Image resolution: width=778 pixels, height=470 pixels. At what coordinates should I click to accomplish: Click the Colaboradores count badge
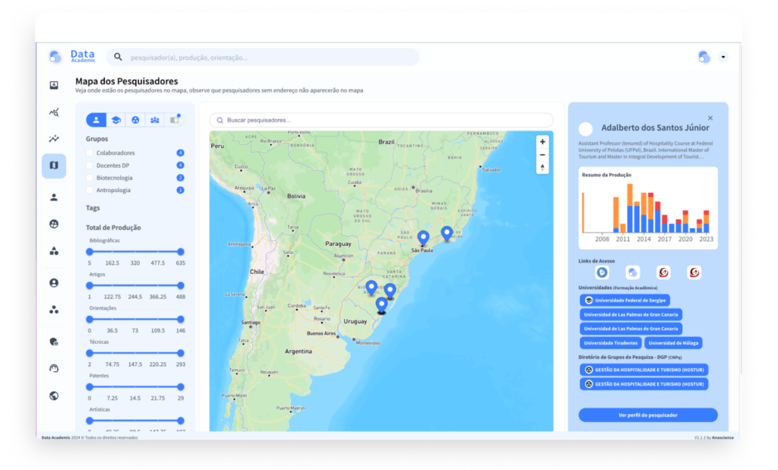[180, 153]
